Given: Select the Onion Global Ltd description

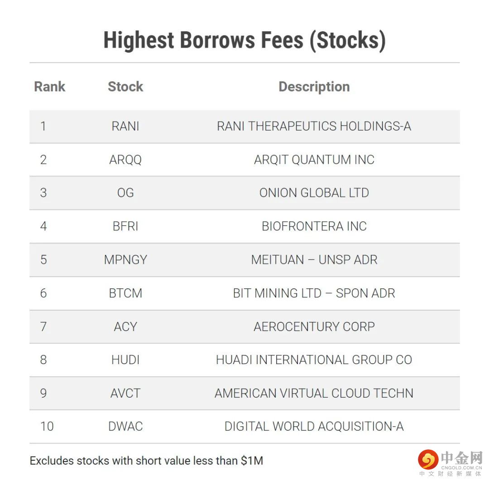Looking at the screenshot, I should (314, 193).
